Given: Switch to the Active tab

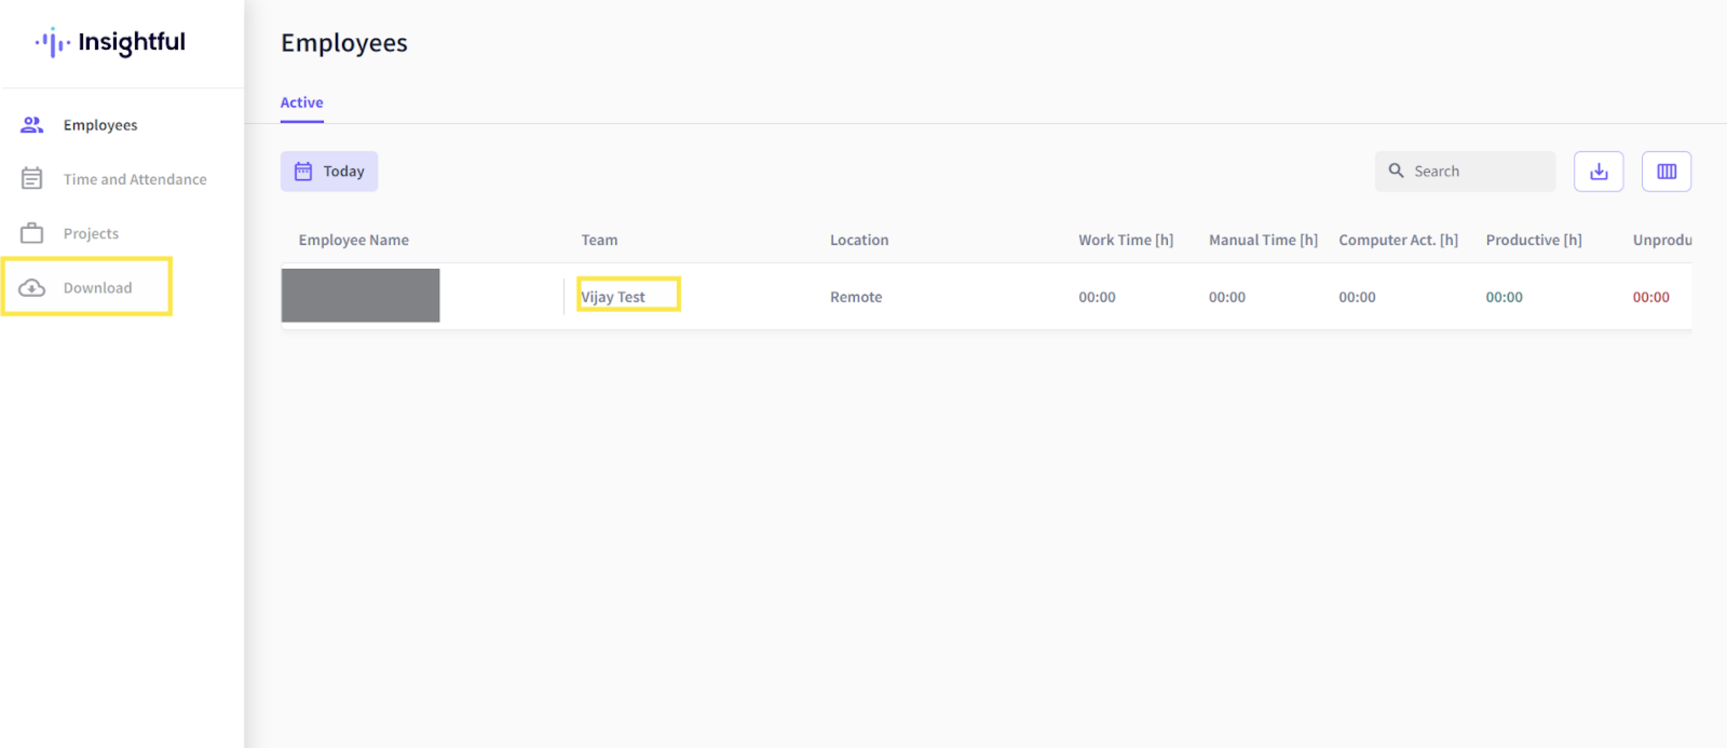Looking at the screenshot, I should coord(302,103).
